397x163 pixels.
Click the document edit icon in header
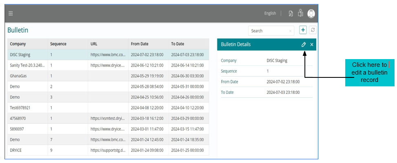291,13
